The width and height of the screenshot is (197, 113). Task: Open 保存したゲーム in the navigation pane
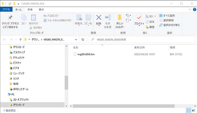(x=21, y=89)
